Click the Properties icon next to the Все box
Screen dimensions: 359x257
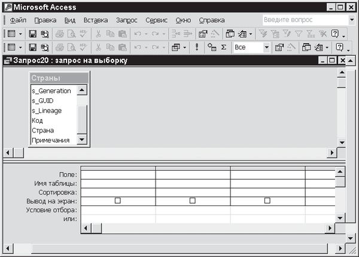click(279, 47)
